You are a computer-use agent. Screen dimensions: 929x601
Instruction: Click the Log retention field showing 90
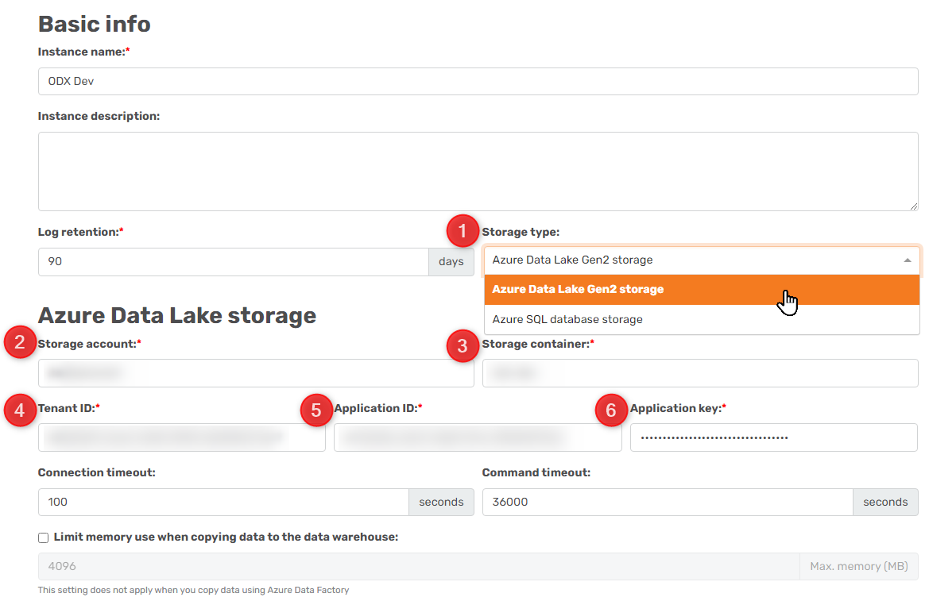click(234, 262)
